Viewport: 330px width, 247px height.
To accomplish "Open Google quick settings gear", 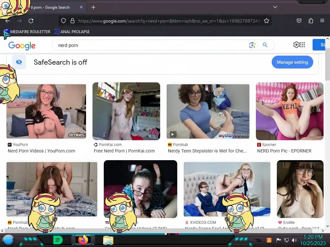I will point(296,44).
